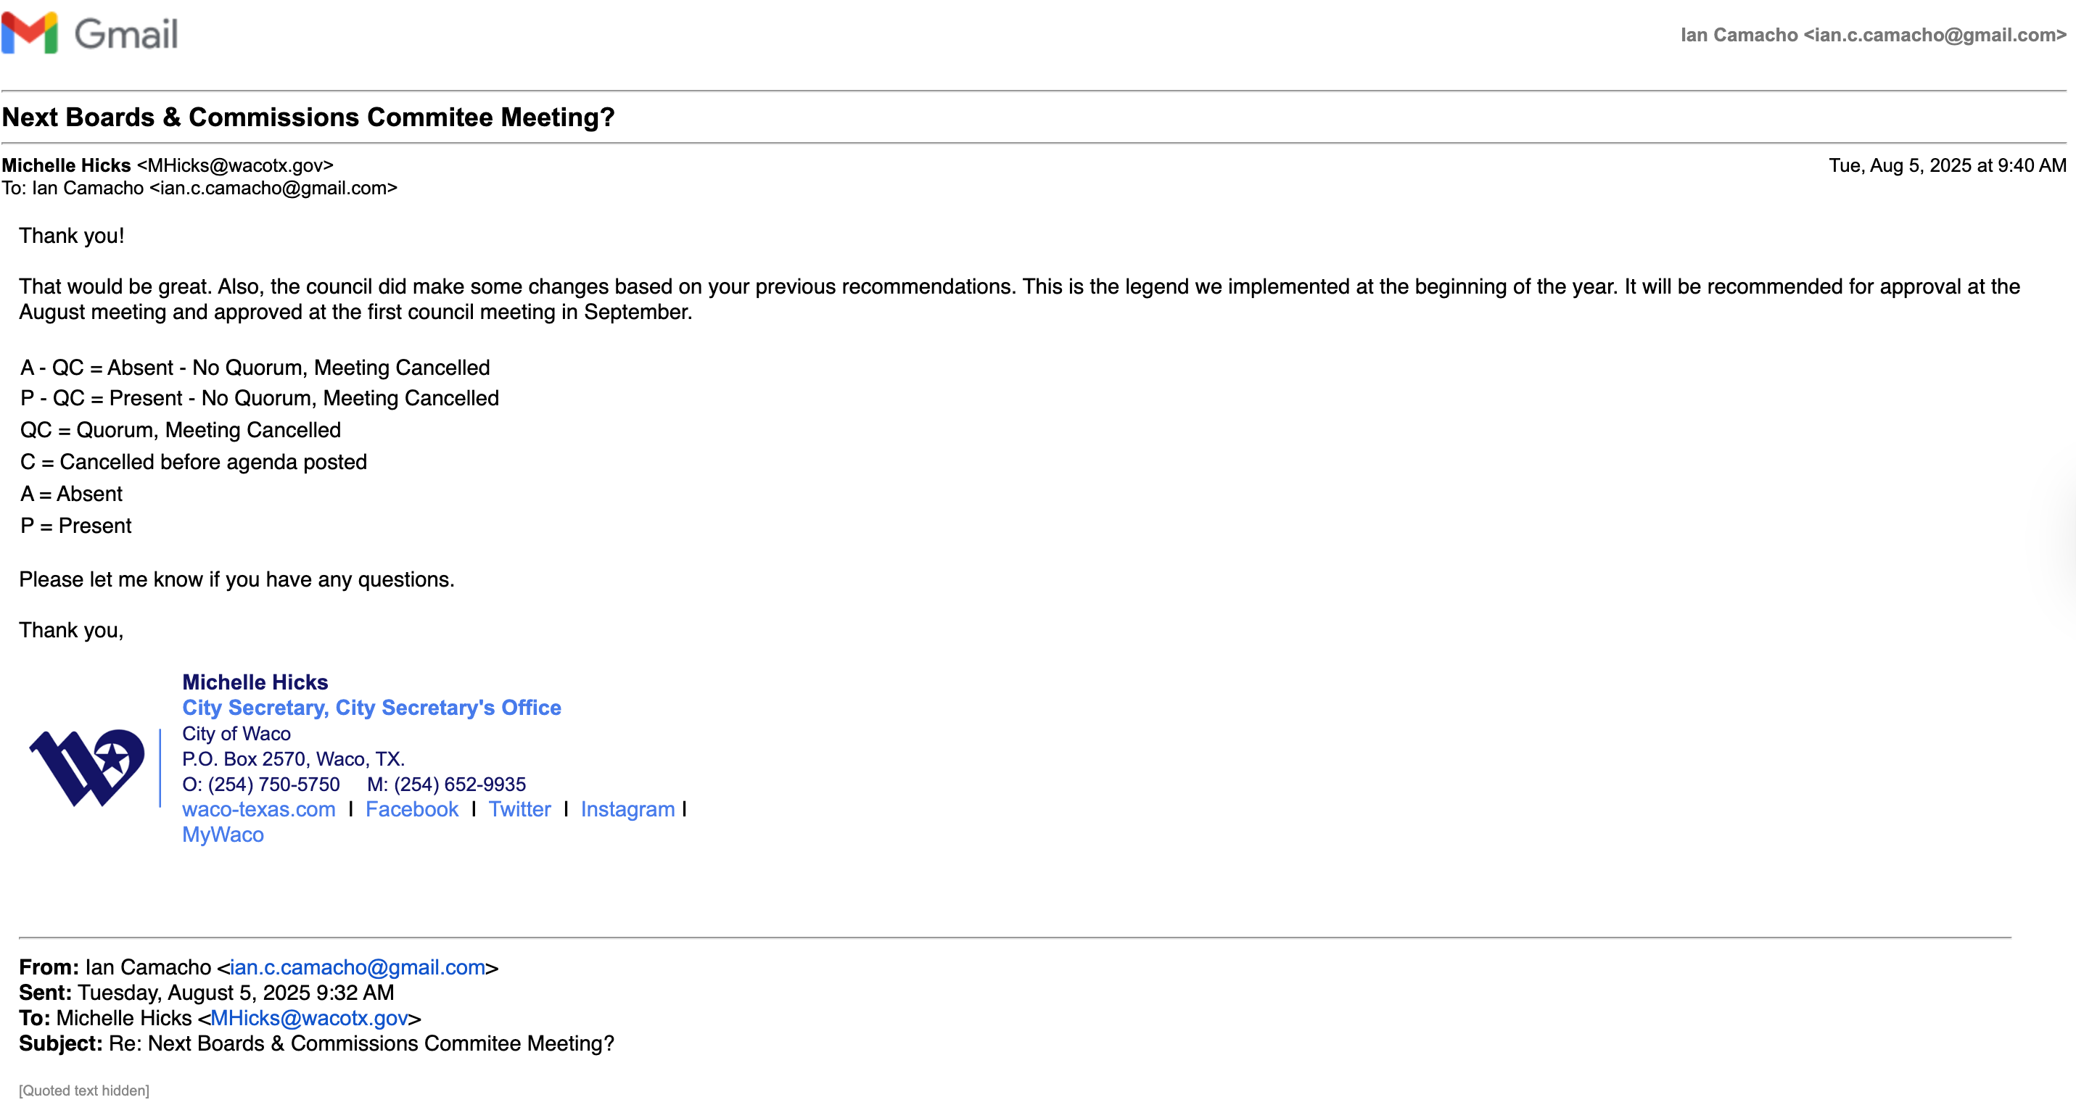
Task: Expand the Quoted text hidden section
Action: tap(84, 1090)
